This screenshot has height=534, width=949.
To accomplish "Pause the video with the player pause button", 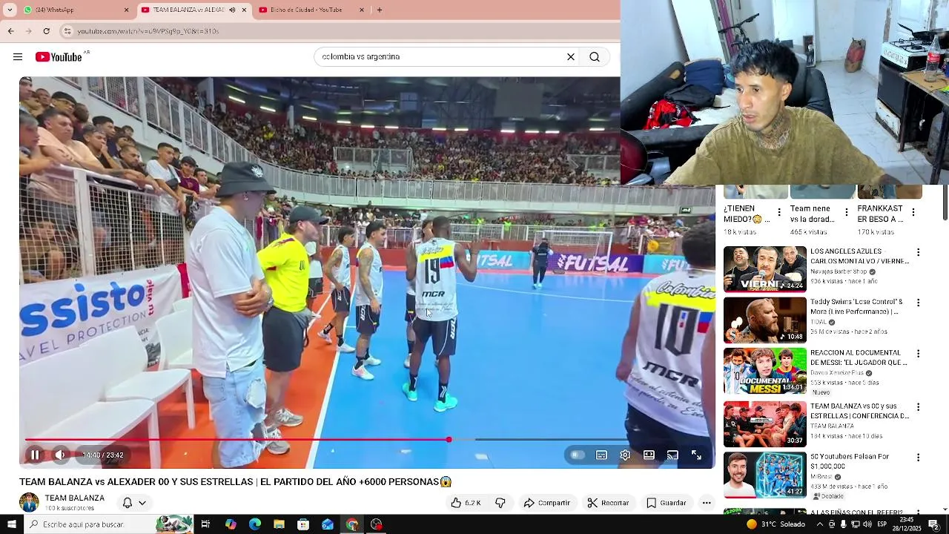I will pos(35,455).
